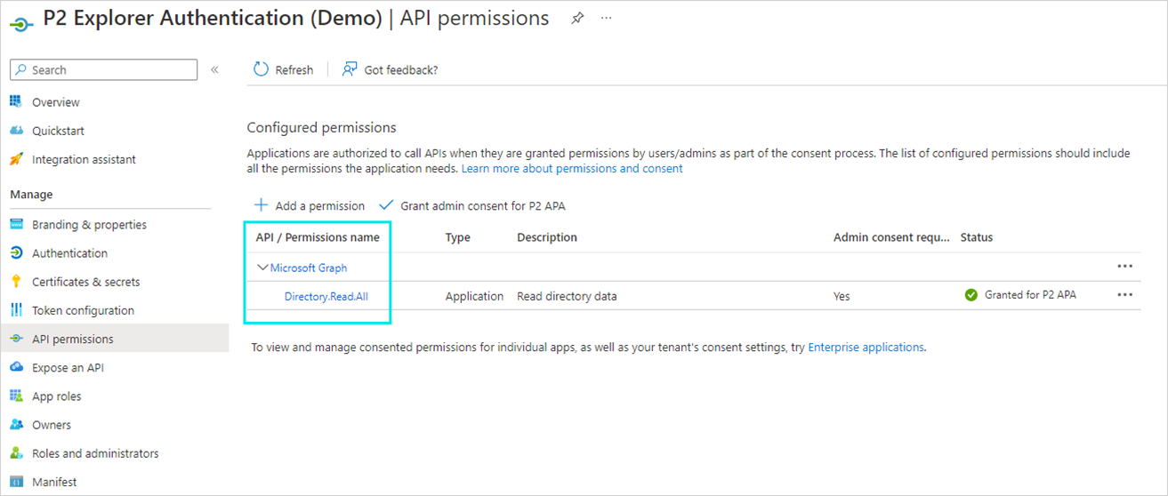Screen dimensions: 1168x496
Task: Click the Description column header
Action: (547, 237)
